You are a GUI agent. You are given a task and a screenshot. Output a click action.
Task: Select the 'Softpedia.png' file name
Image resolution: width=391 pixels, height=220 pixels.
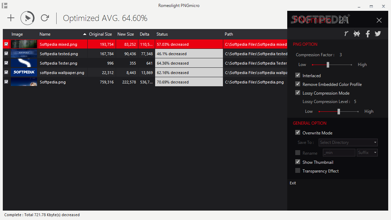click(x=53, y=82)
